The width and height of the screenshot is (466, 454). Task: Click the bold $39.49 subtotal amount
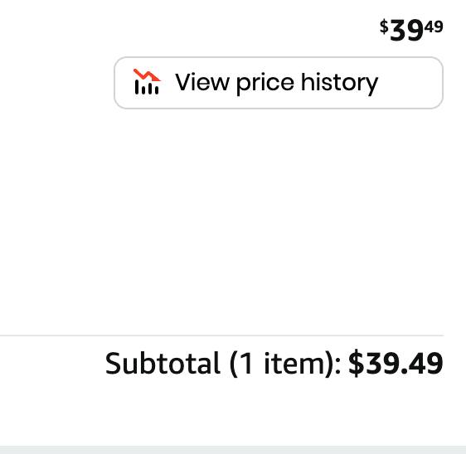tap(396, 364)
